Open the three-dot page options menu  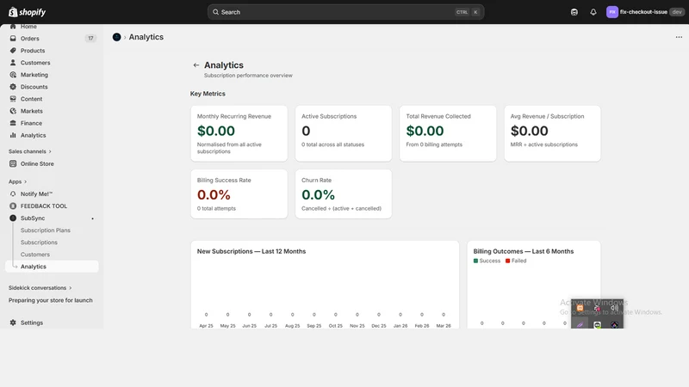(679, 37)
